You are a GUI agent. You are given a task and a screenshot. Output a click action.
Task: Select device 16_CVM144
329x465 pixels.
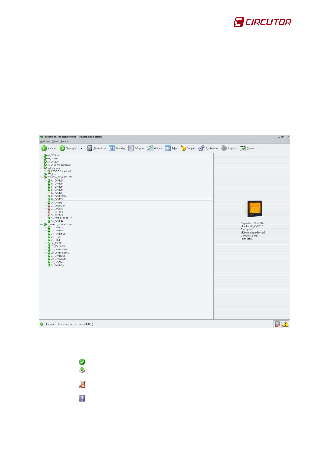tap(57, 221)
